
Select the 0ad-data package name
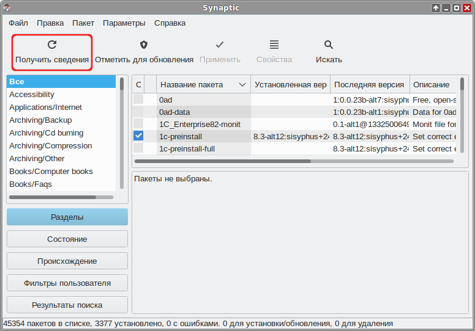coord(174,112)
